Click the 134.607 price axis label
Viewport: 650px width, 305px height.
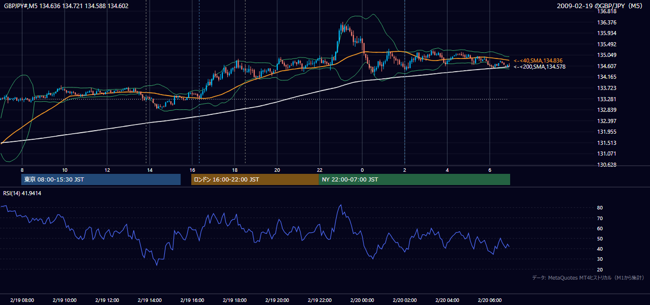pos(606,66)
